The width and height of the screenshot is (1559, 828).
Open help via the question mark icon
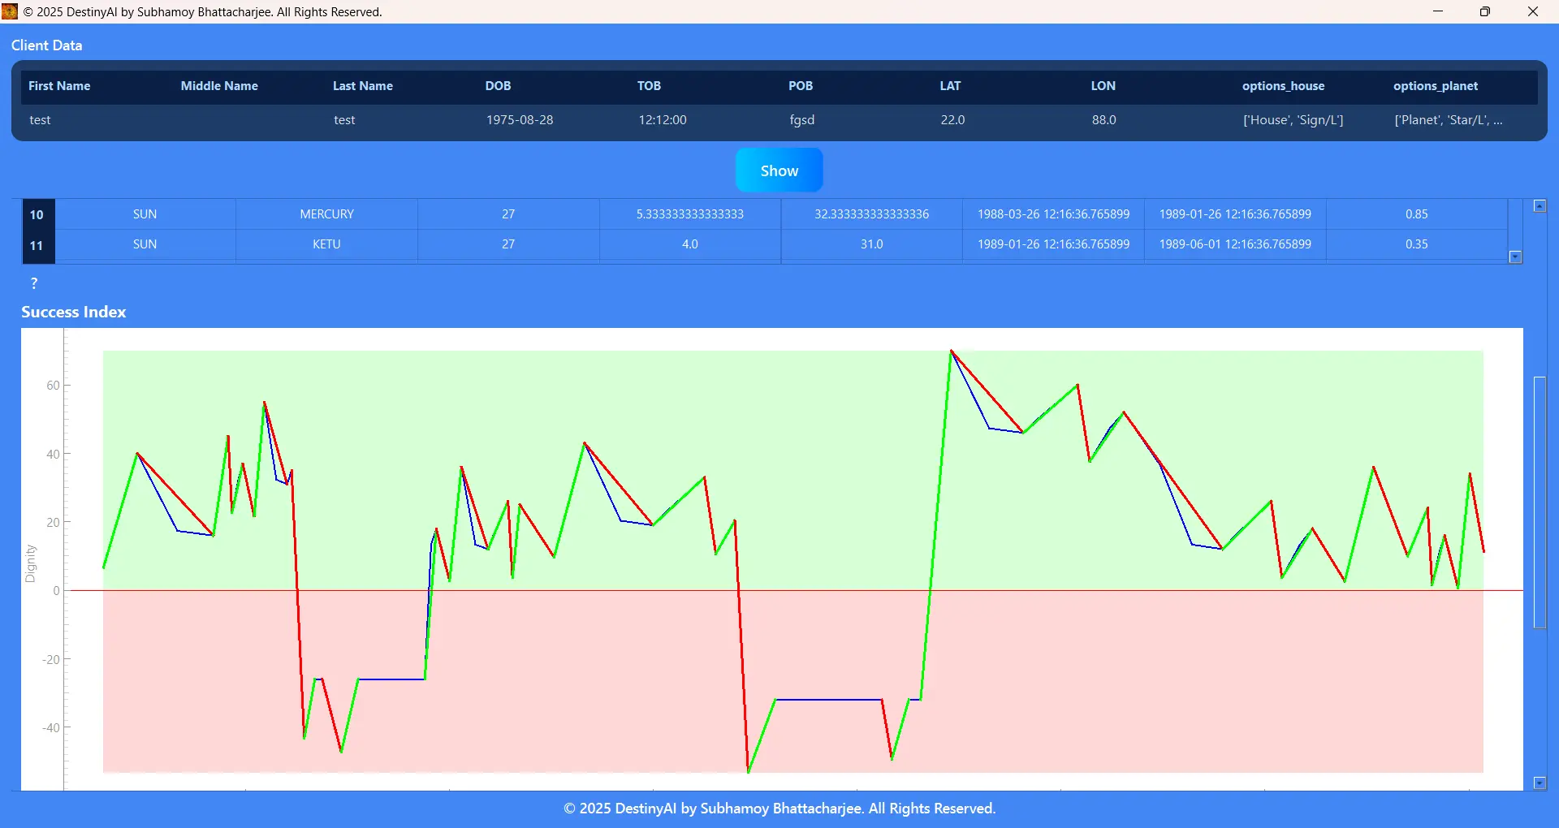coord(33,283)
